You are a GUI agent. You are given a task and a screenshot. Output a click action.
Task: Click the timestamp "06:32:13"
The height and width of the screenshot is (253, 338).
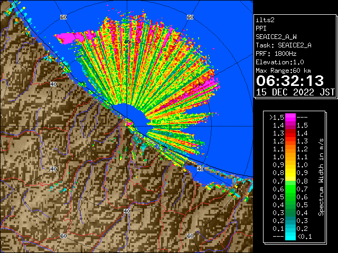(290, 81)
